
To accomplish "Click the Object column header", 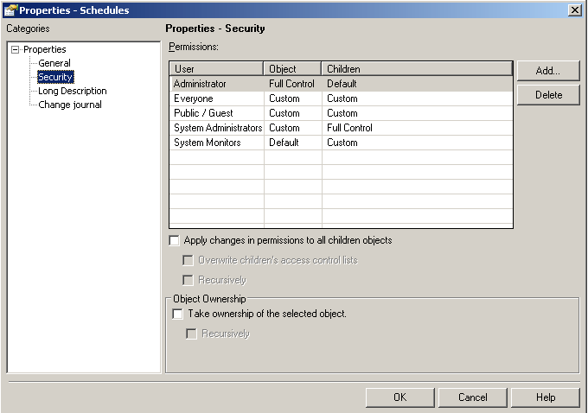I will 292,68.
